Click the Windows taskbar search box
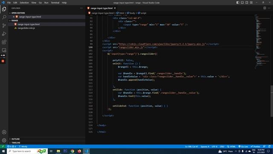 (x=27, y=151)
